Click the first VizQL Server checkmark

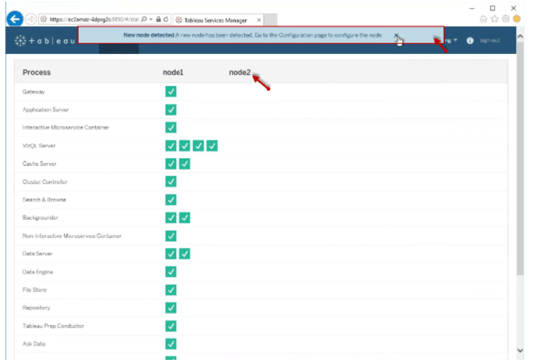(x=171, y=145)
